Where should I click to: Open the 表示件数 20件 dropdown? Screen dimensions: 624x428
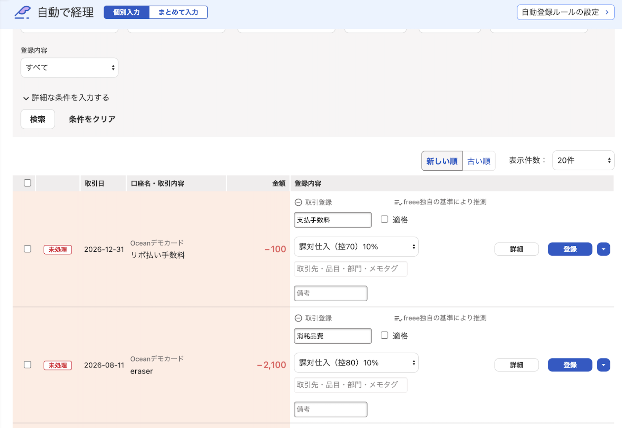(x=583, y=161)
